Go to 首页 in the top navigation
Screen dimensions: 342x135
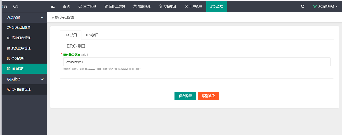pyautogui.click(x=66, y=6)
